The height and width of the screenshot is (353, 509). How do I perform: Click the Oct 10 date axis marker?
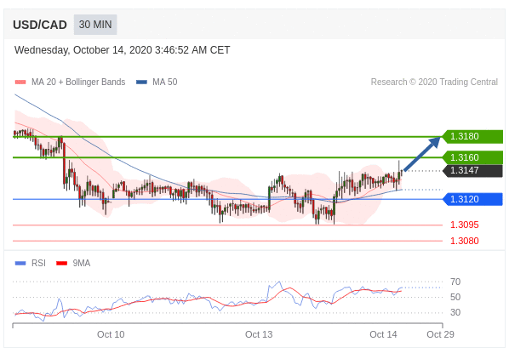tap(111, 334)
